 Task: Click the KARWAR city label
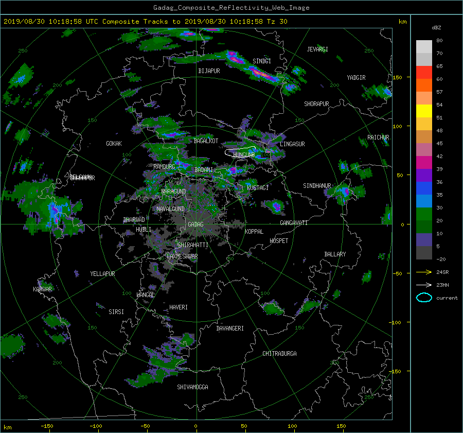click(x=42, y=289)
